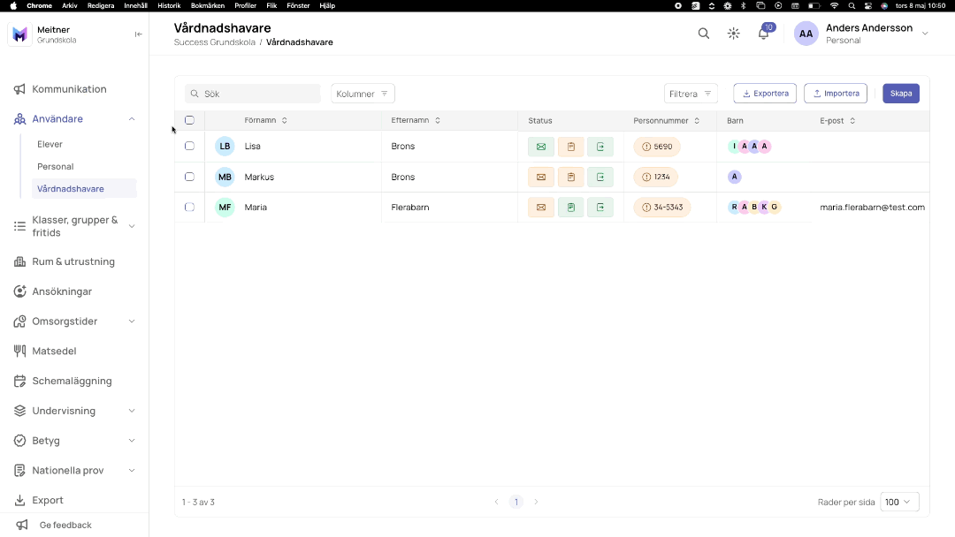Click the Schemaläggning calendar icon
This screenshot has height=537, width=955.
[19, 381]
